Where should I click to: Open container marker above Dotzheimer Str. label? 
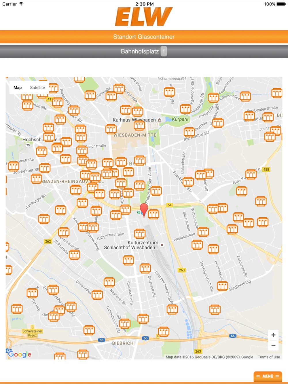click(x=45, y=168)
